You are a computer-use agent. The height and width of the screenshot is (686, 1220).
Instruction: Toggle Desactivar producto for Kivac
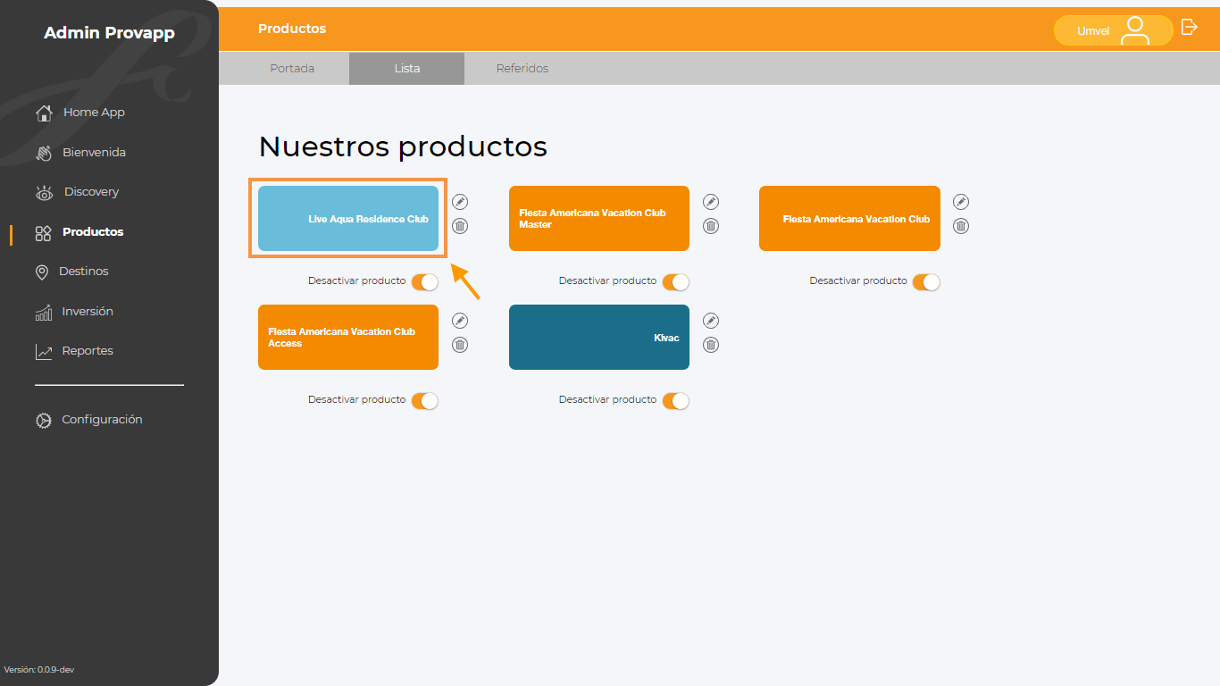tap(676, 401)
